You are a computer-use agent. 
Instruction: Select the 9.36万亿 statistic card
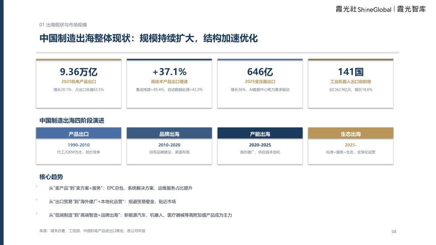(79, 83)
